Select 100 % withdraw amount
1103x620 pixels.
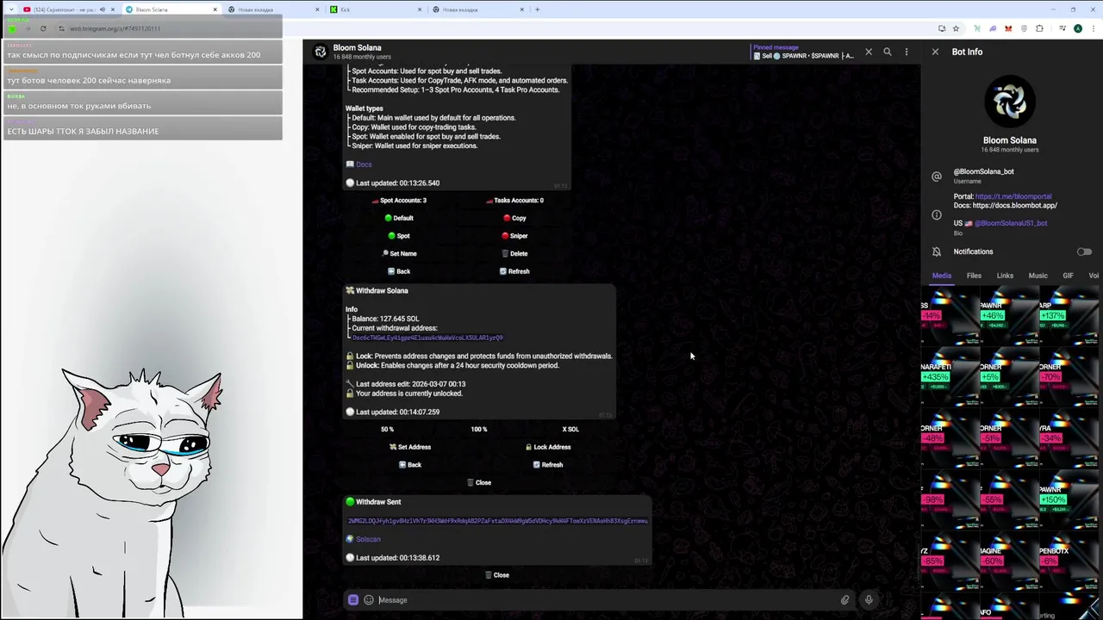478,429
